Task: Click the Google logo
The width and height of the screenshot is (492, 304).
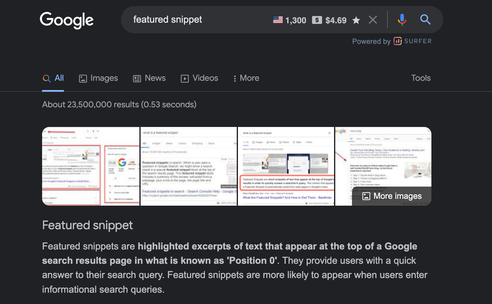Action: (67, 20)
